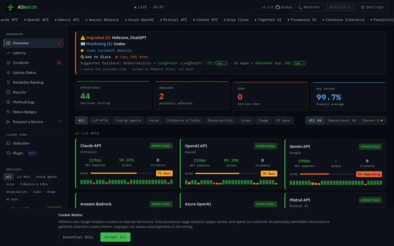Toggle the All 46 status filter

315,121
